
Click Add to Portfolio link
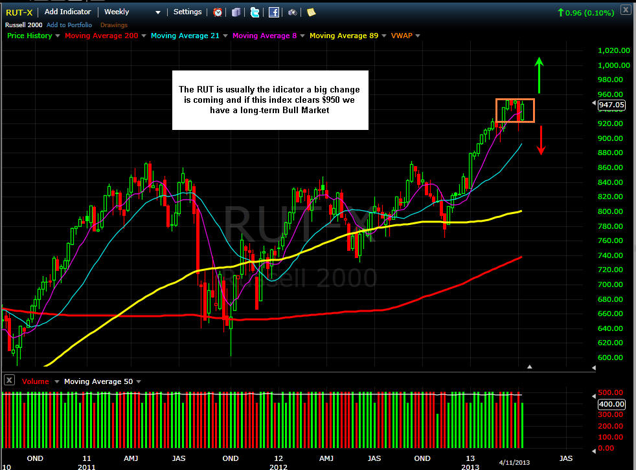click(69, 25)
